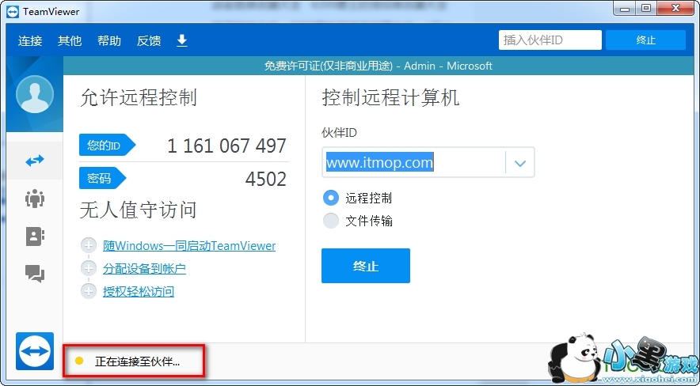This screenshot has height=386, width=700.
Task: Click the 终止 button in top bar
Action: (645, 40)
